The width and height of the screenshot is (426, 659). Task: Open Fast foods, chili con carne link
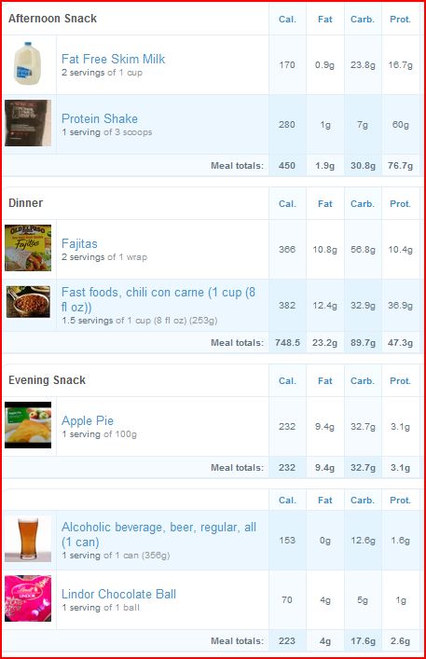(158, 299)
